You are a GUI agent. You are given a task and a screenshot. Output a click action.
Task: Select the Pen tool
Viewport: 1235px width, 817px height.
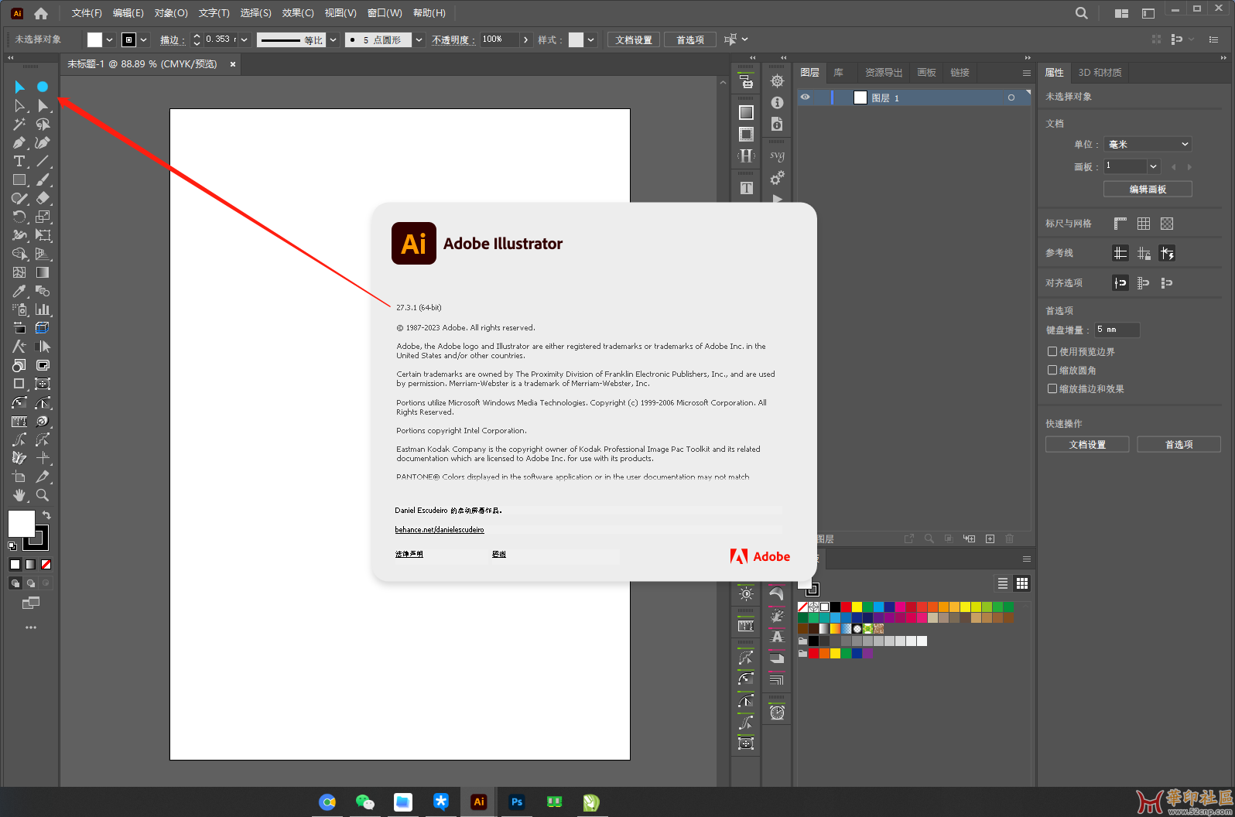[x=19, y=142]
